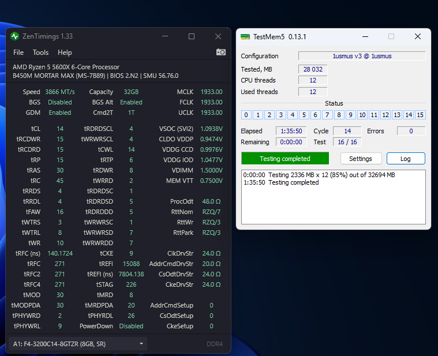Click the Capacity value 32GB

click(x=131, y=92)
